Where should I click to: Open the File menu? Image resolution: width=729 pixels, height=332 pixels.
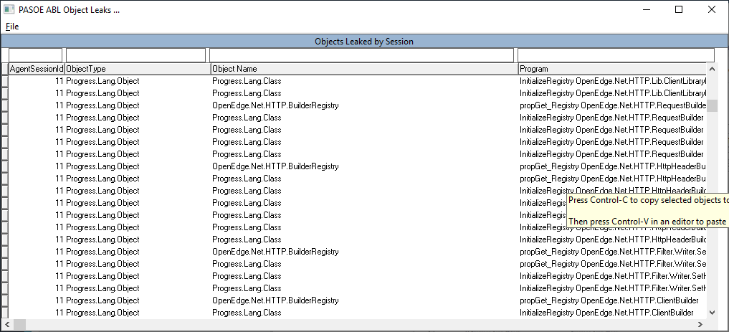tap(12, 27)
